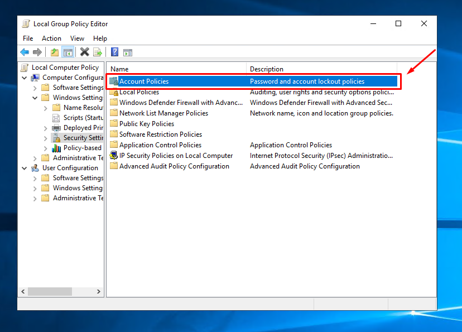Click the Local Computer Policy scroll icon
This screenshot has width=462, height=332.
(x=25, y=68)
